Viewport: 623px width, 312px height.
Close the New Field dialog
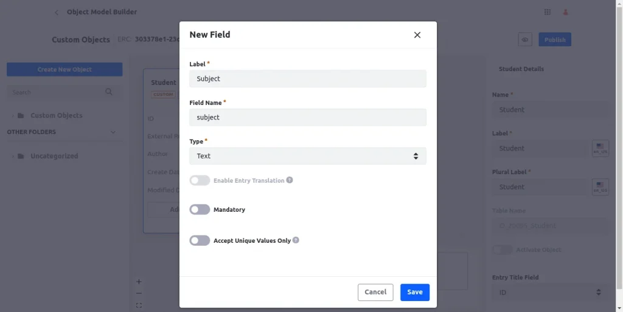click(417, 35)
